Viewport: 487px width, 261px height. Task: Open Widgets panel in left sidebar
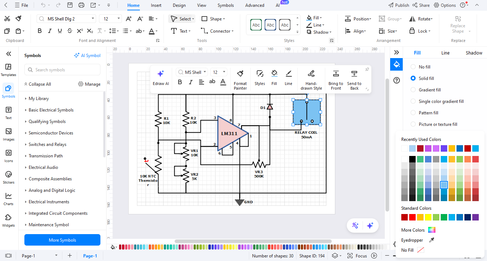9,220
